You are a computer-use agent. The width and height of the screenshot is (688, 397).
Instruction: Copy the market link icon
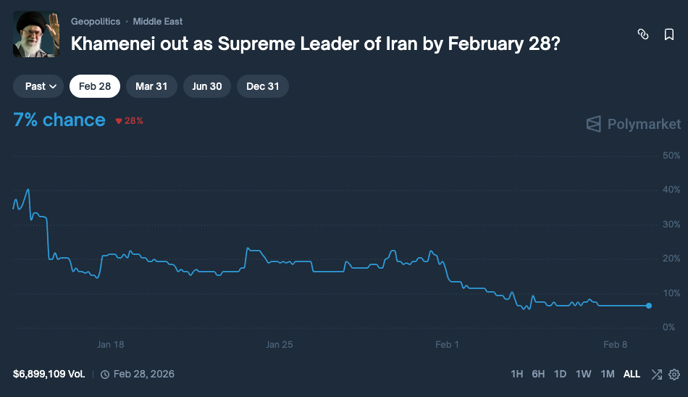pyautogui.click(x=642, y=35)
